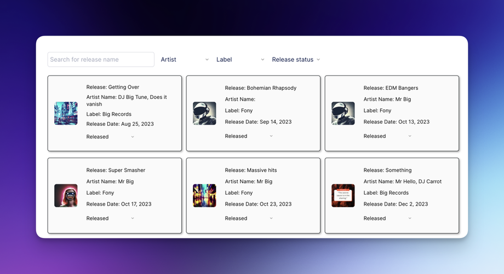The image size is (504, 274).
Task: Open the Massive hits Released status selector
Action: tap(249, 218)
